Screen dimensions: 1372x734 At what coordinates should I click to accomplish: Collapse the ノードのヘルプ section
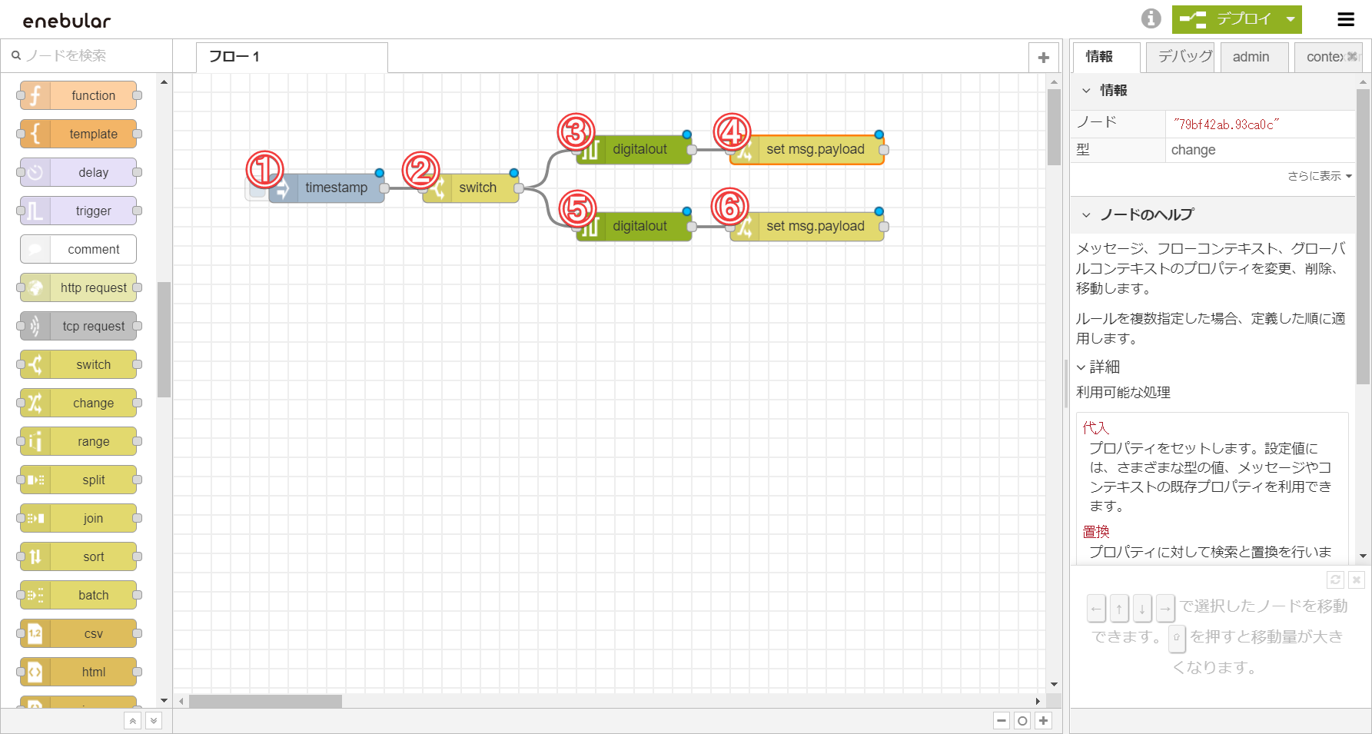point(1086,214)
